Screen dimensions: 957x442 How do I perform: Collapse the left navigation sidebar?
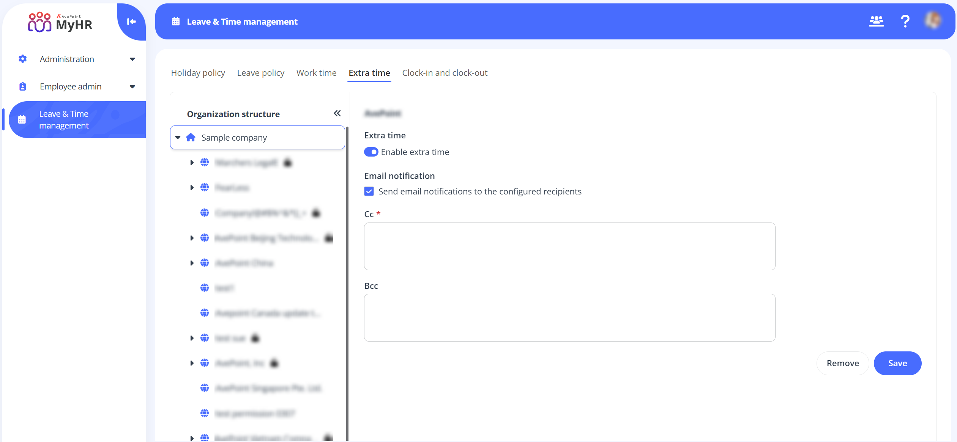pos(131,22)
